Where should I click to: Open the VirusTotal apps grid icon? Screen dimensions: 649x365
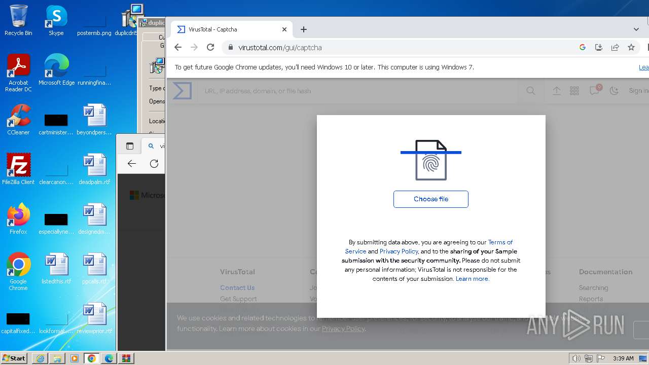[574, 91]
